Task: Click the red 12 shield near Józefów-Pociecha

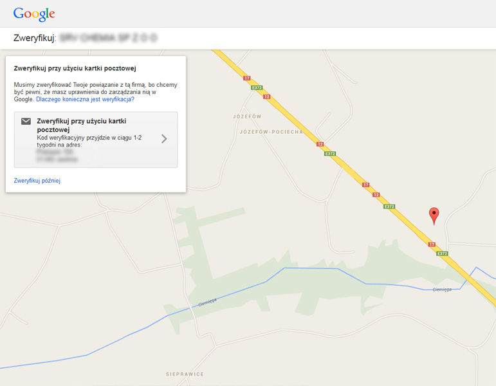Action: (320, 144)
